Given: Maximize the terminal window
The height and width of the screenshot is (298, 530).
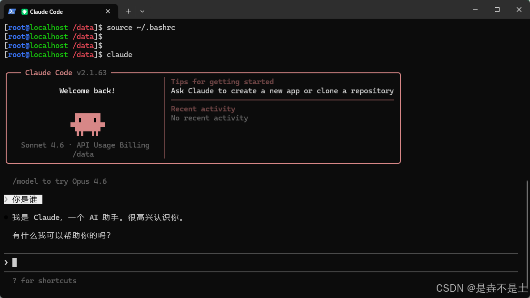Looking at the screenshot, I should pyautogui.click(x=497, y=10).
